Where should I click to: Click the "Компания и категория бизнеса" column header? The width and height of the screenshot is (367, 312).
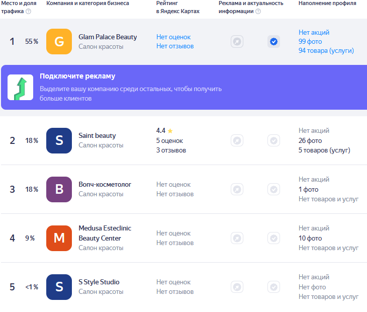[87, 4]
